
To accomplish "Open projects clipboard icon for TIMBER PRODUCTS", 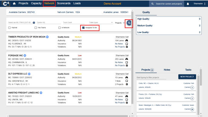I will click(x=127, y=47).
